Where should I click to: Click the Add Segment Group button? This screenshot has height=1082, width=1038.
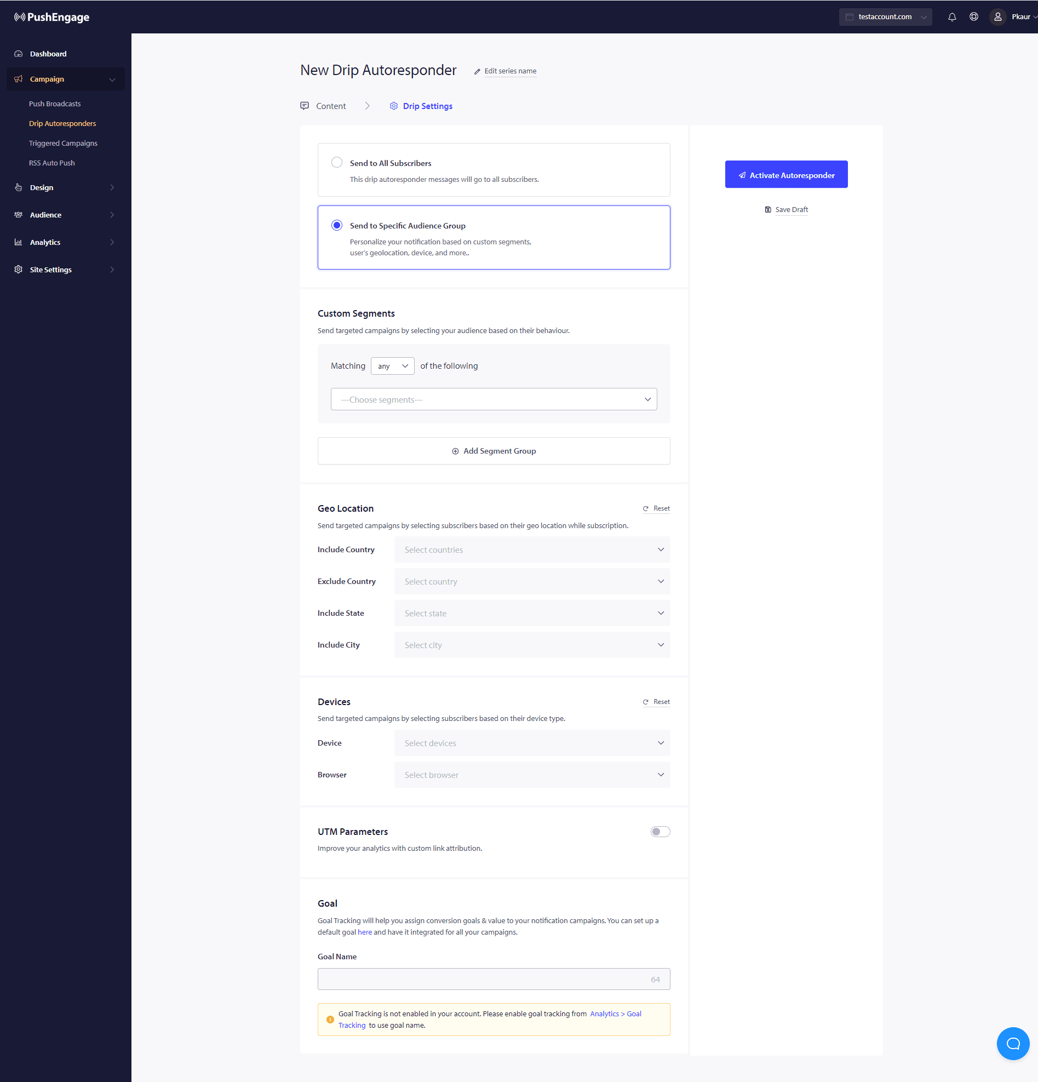[494, 451]
